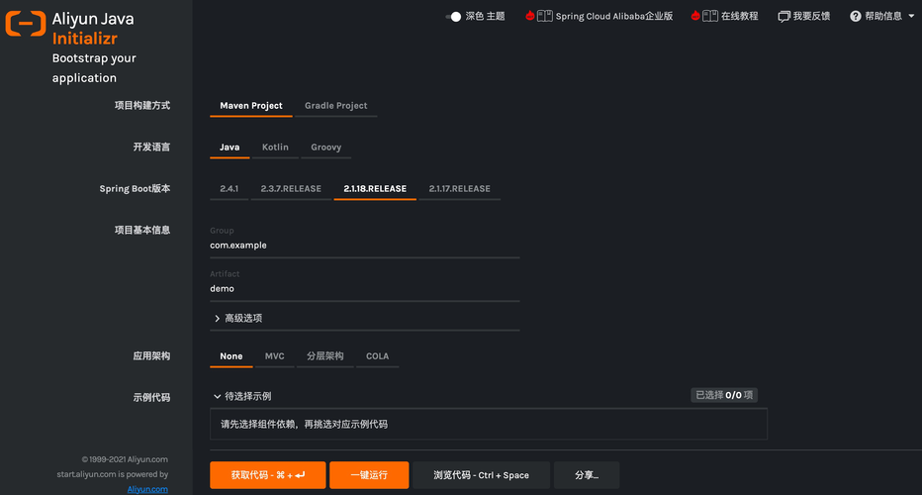Collapse the 待选择示例 examples section
This screenshot has height=495, width=922.
point(242,396)
